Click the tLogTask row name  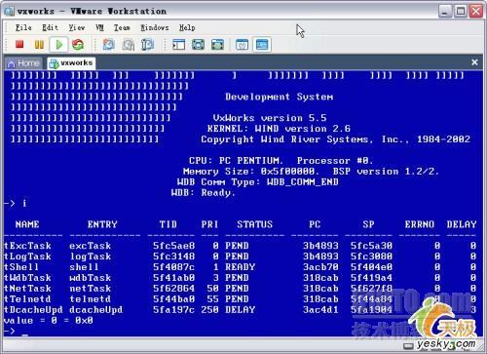(x=27, y=256)
